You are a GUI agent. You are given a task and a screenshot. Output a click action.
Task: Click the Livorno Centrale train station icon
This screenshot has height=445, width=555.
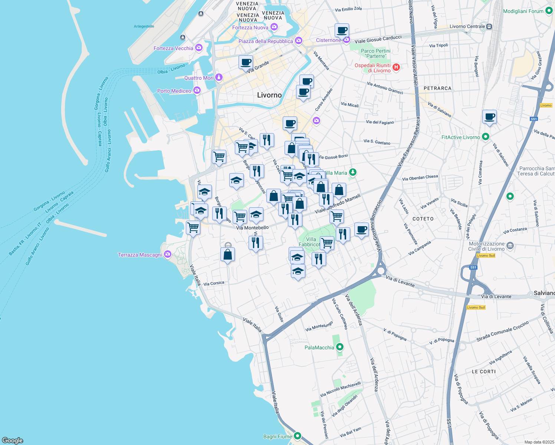click(x=489, y=26)
